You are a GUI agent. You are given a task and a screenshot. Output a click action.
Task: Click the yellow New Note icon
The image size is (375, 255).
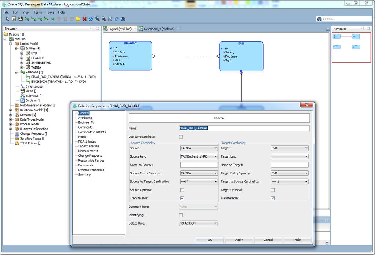tap(78, 19)
